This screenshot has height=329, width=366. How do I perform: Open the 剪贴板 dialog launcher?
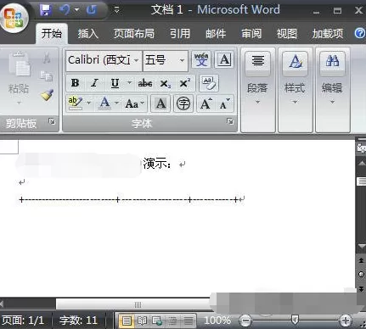click(x=52, y=121)
